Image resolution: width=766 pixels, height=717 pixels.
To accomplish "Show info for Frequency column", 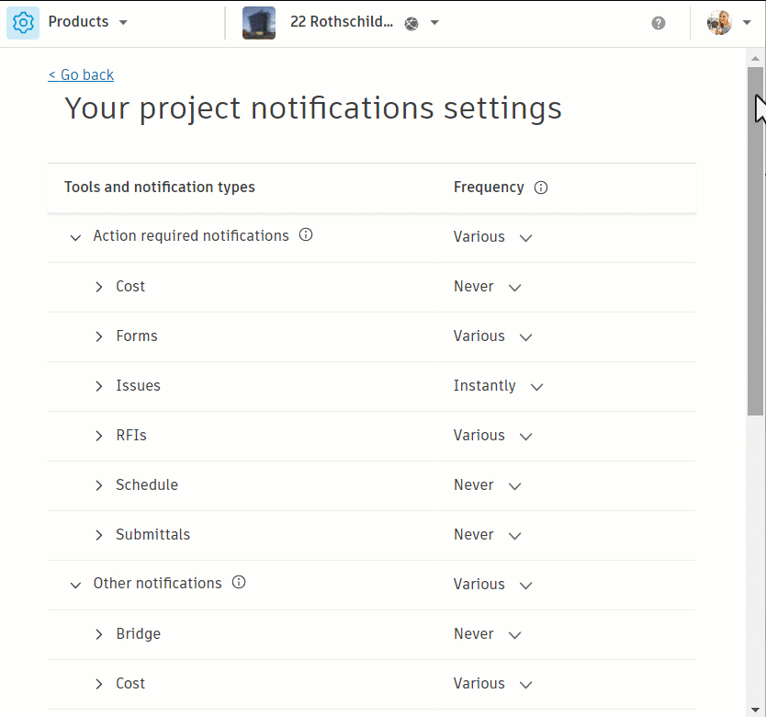I will [x=541, y=188].
